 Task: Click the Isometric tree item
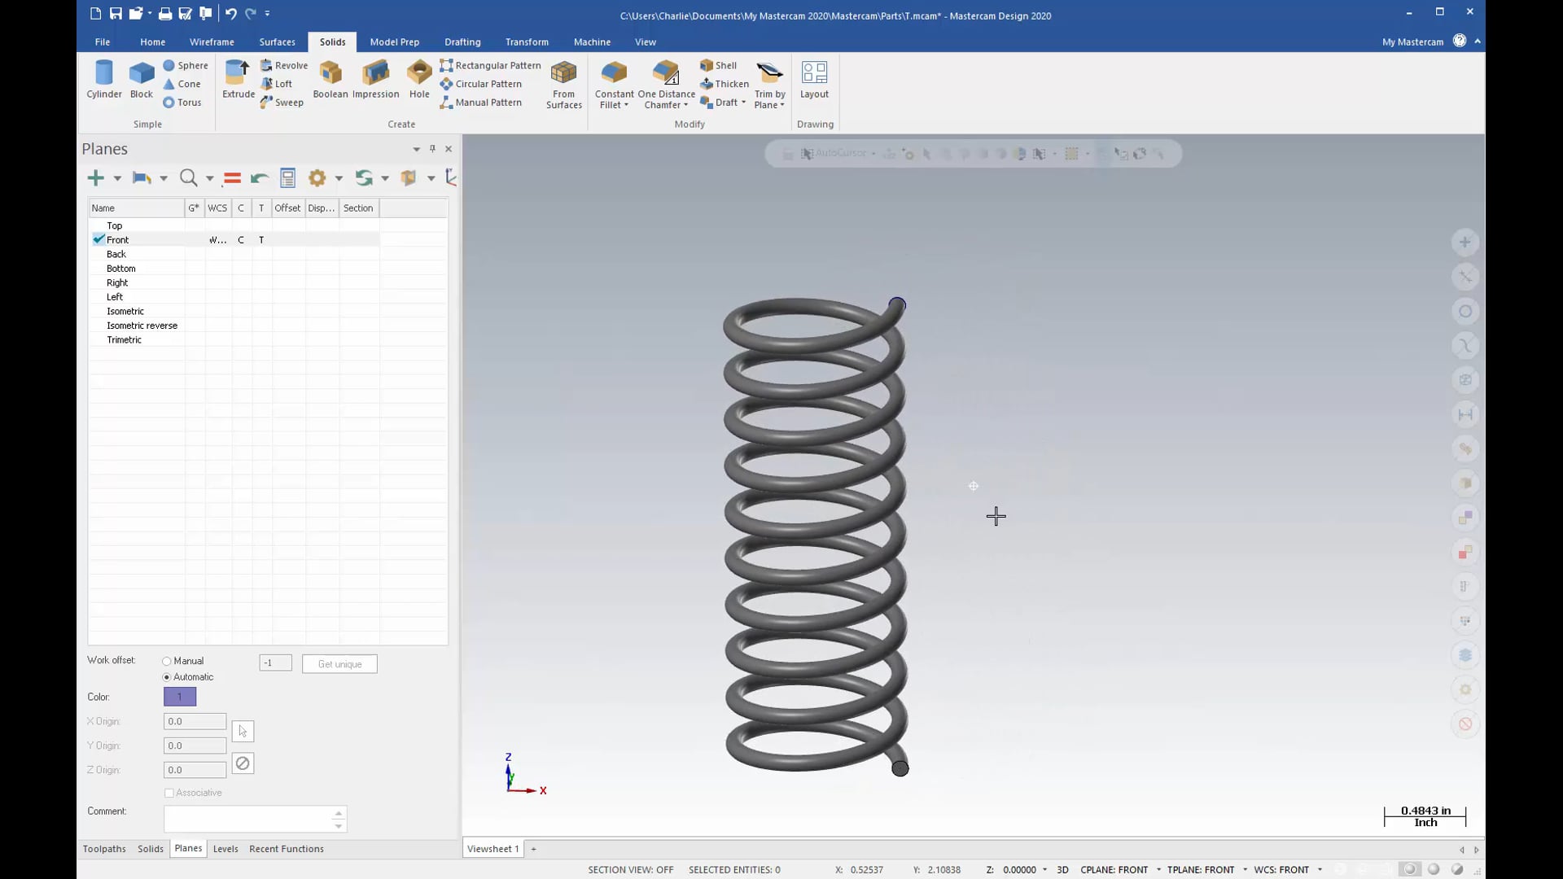click(125, 310)
